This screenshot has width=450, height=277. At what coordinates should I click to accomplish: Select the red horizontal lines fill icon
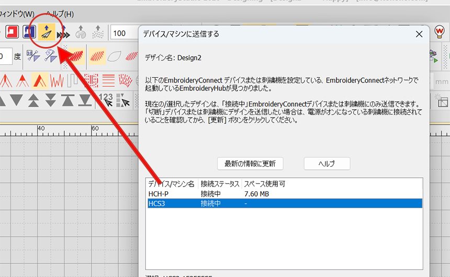tap(108, 80)
